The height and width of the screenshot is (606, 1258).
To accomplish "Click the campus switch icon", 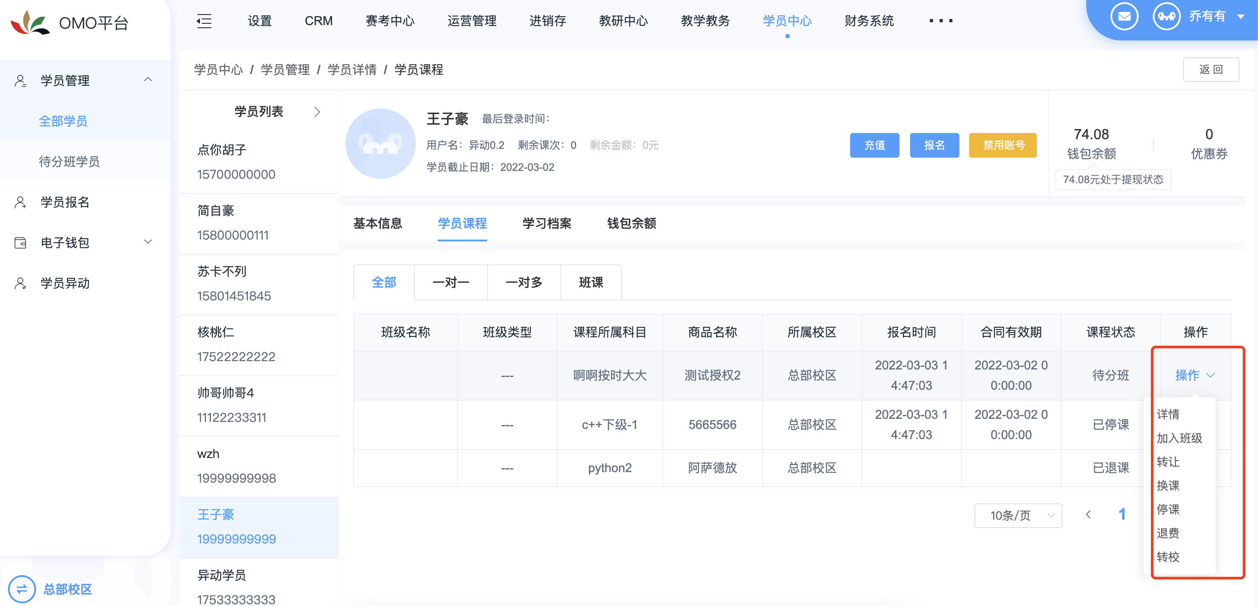I will pos(22,589).
